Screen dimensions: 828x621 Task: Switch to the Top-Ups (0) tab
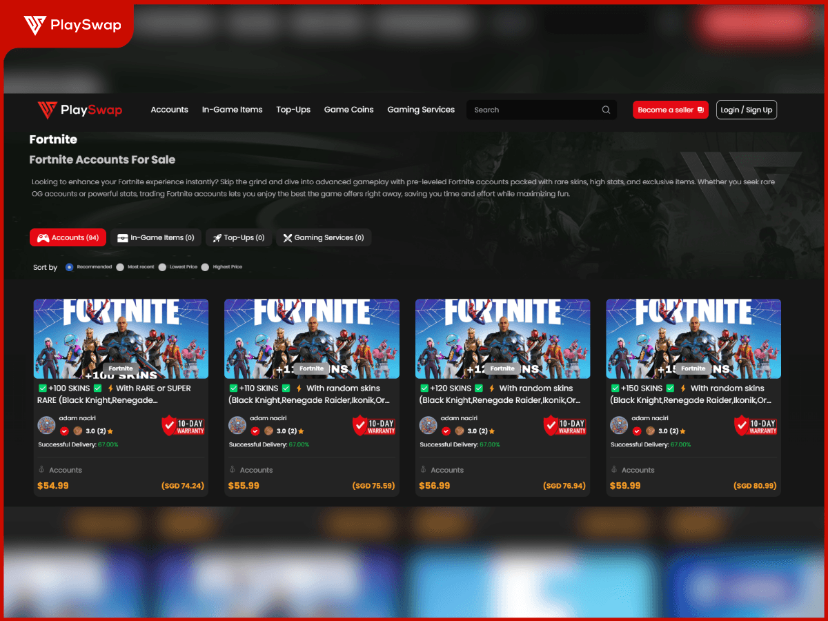[x=239, y=237]
